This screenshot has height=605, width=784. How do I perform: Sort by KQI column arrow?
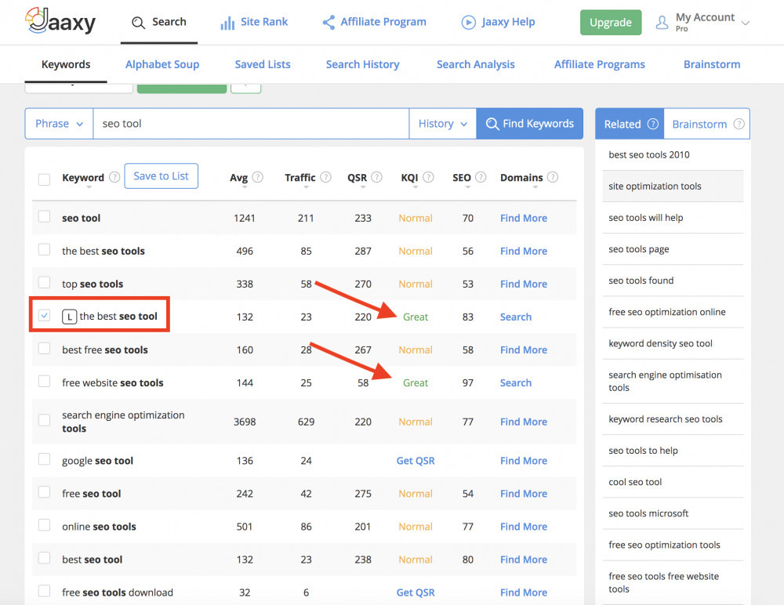[415, 187]
